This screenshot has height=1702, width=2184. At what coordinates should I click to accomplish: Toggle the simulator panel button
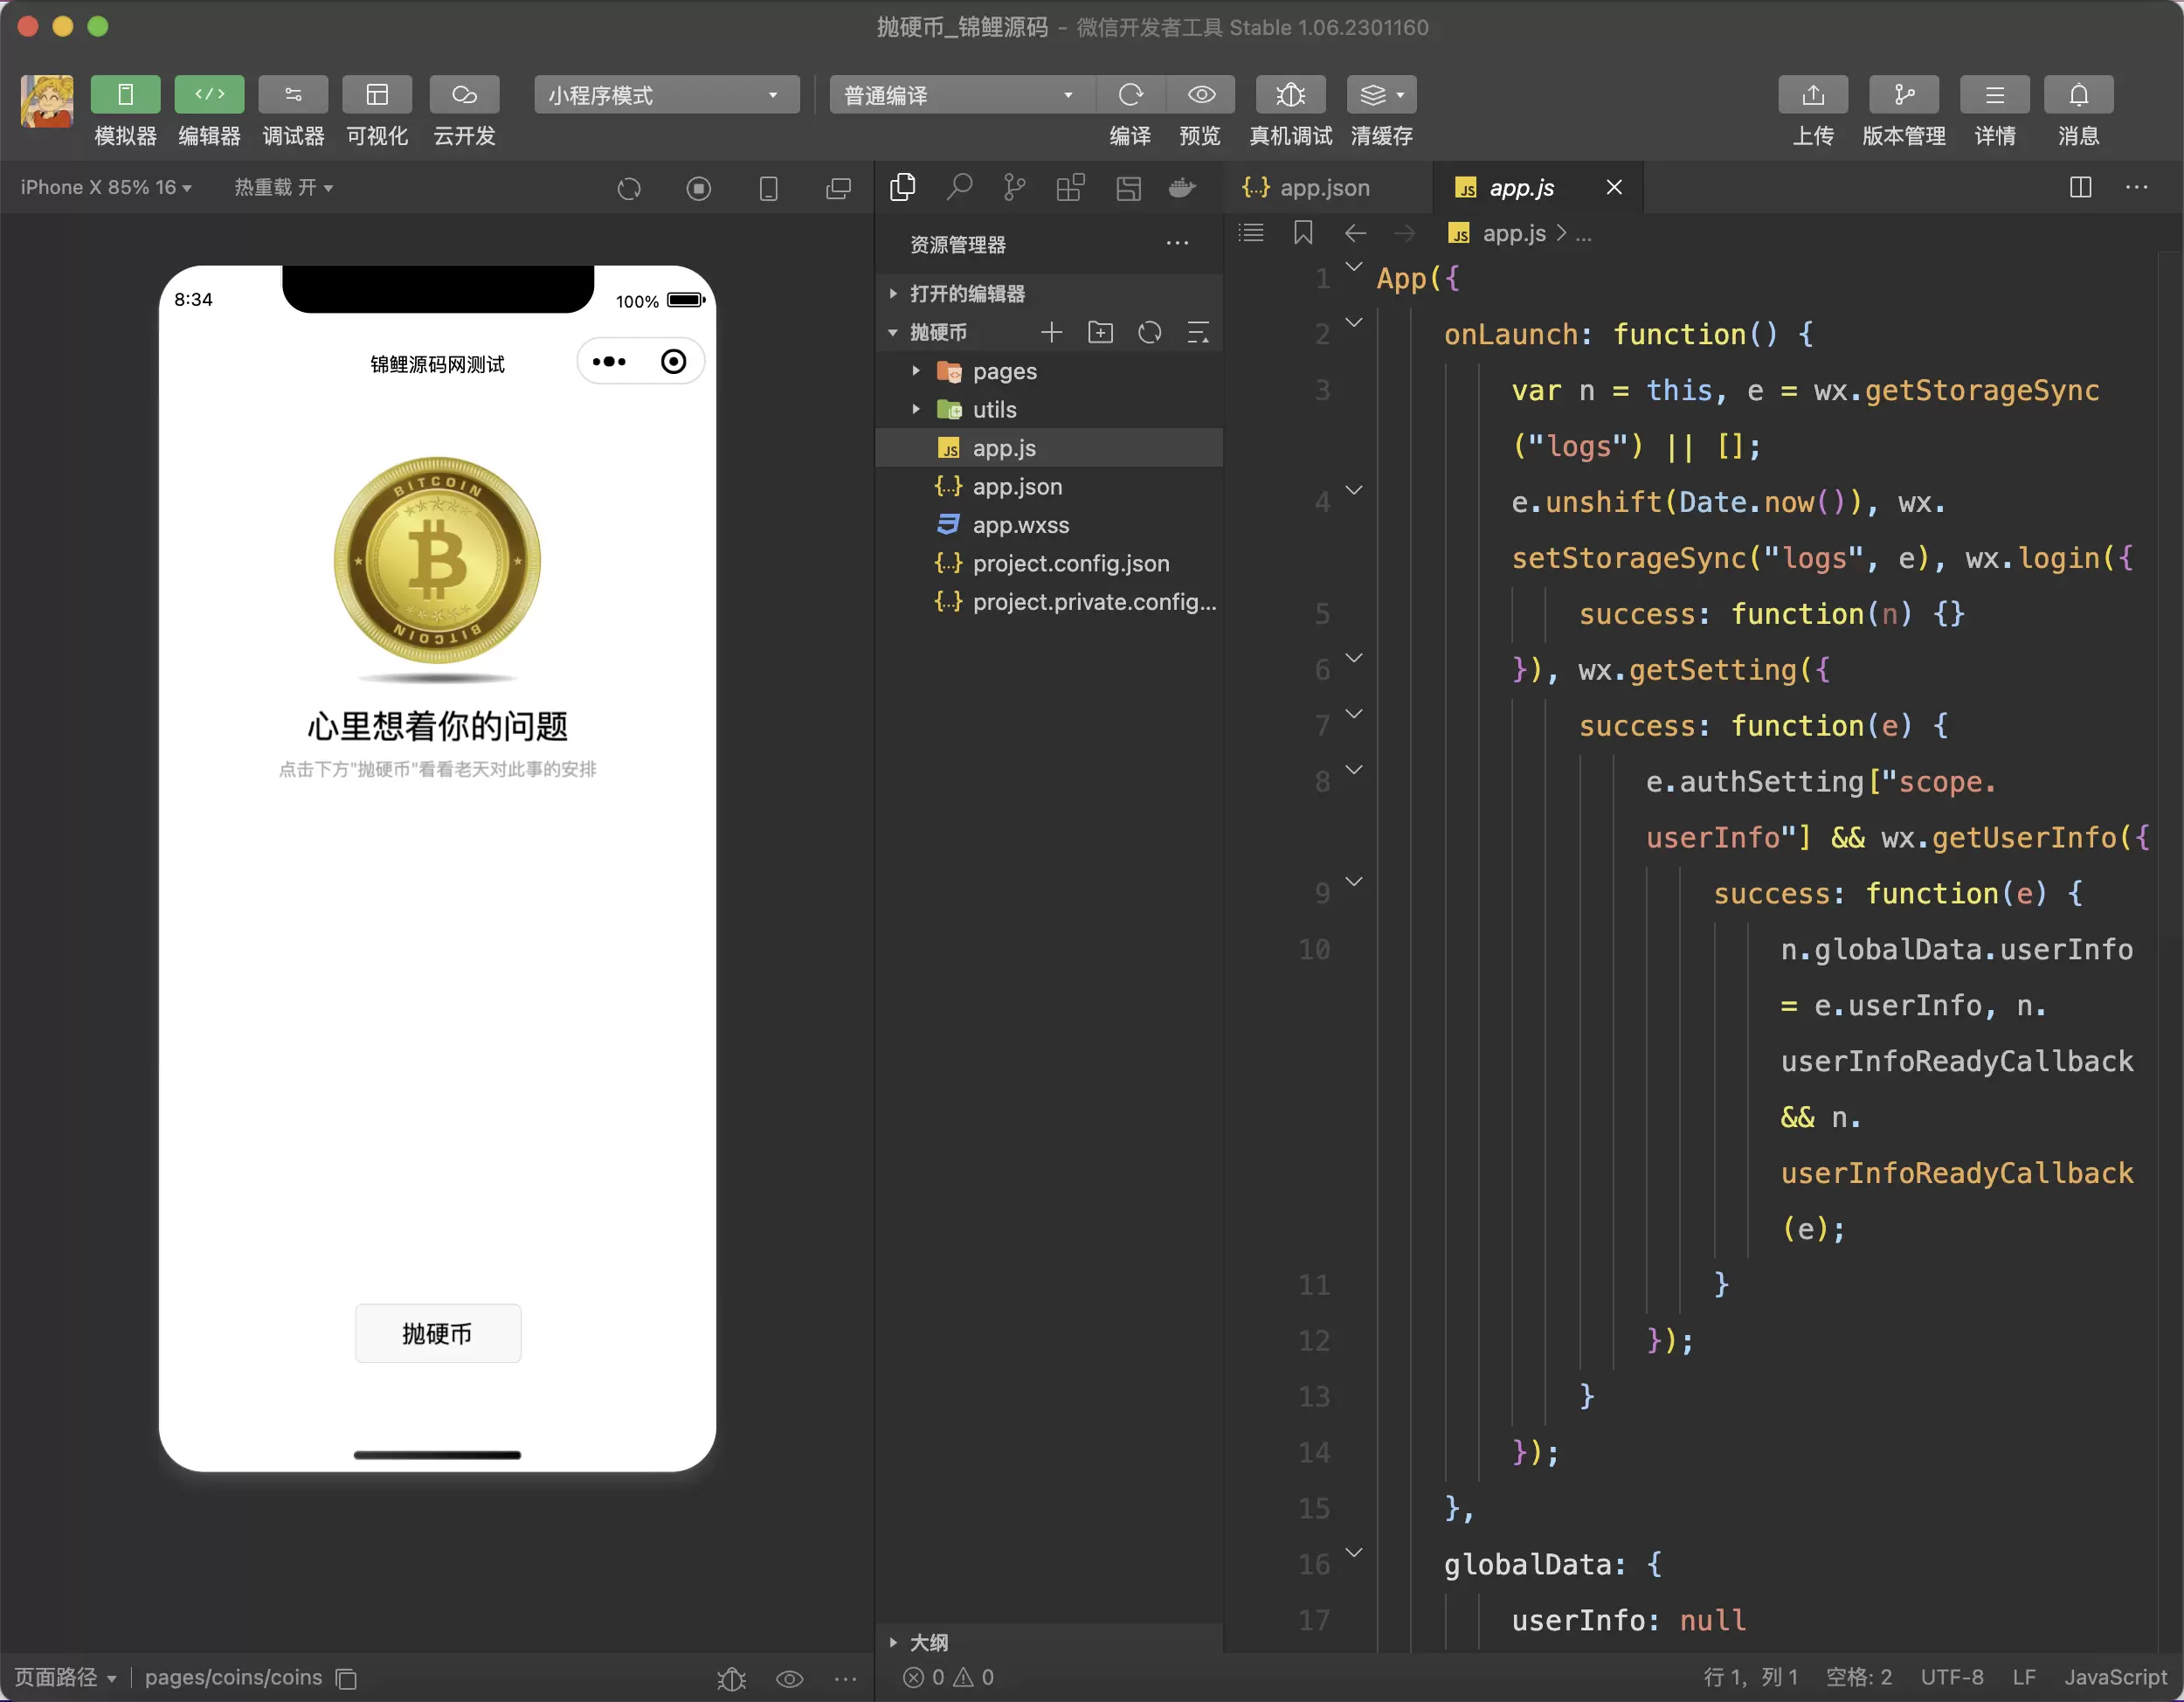coord(125,95)
